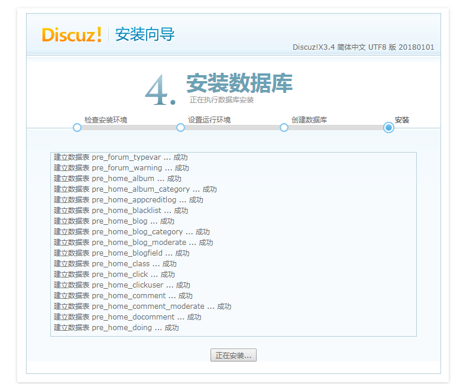Viewport: 473px width, 384px height.
Task: Click the 检查安装环境 step label
Action: pos(105,120)
